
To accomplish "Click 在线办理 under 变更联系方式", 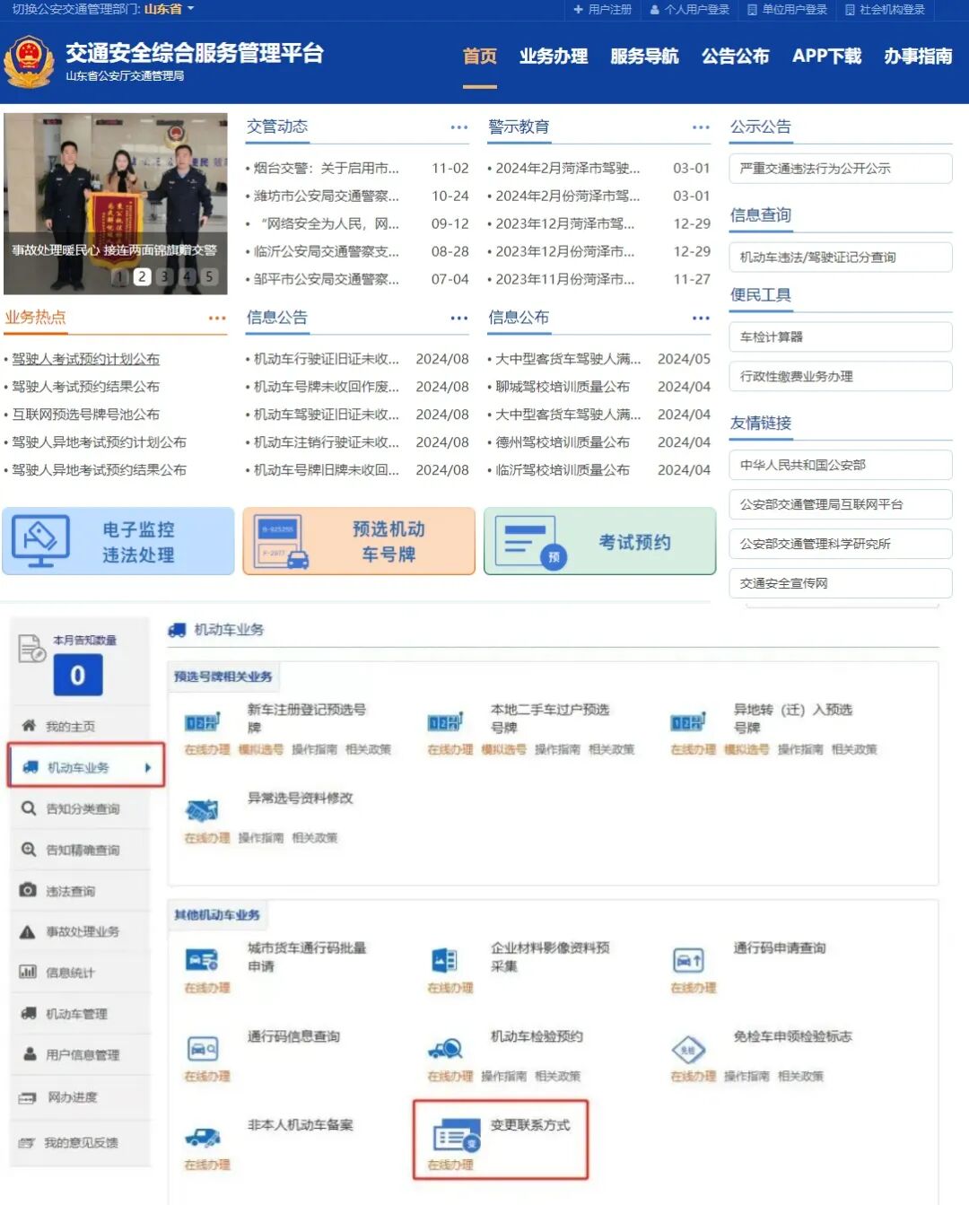I will 450,1165.
